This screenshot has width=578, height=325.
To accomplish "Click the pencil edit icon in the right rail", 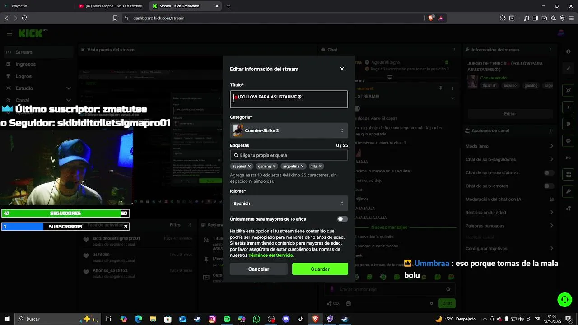I will tap(569, 69).
